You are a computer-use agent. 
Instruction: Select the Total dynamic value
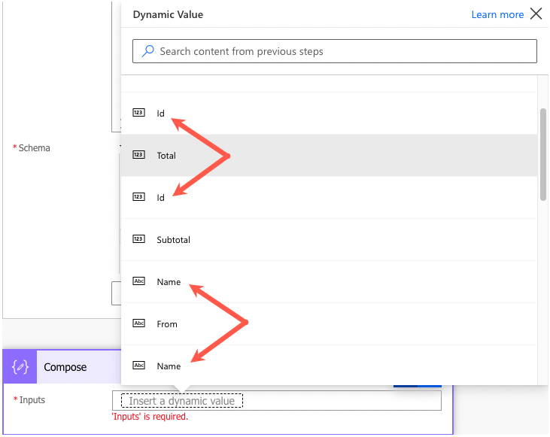[x=166, y=156]
